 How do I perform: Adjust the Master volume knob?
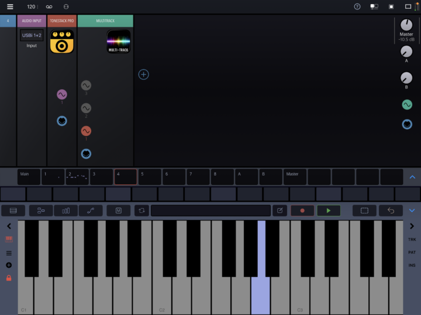[x=406, y=25]
